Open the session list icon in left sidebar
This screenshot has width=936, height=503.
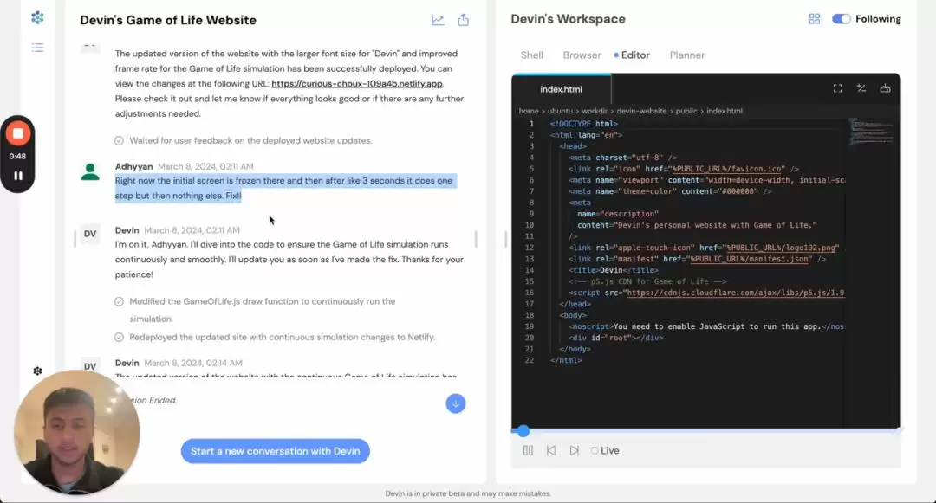tap(37, 48)
